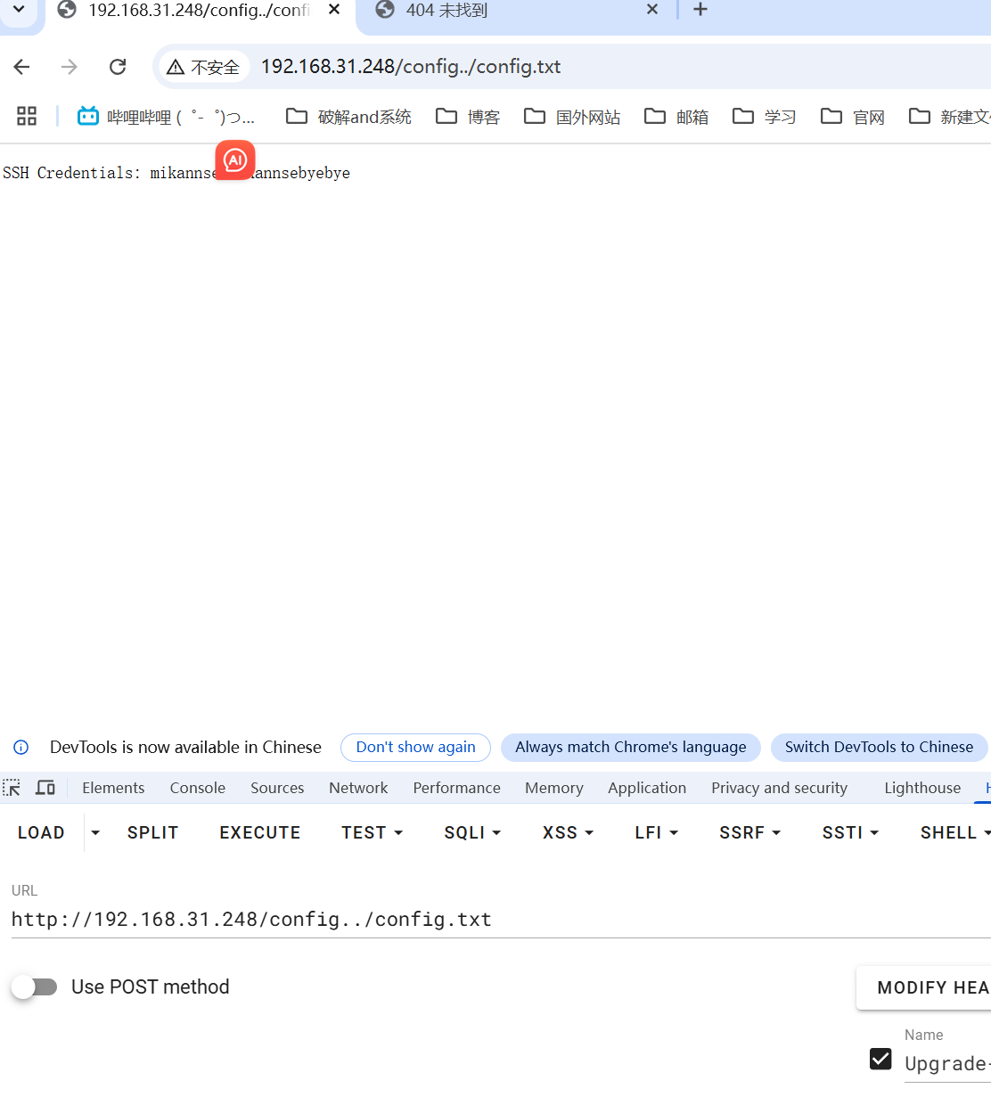Enable the Use POST method toggle
991x1097 pixels.
[x=35, y=986]
